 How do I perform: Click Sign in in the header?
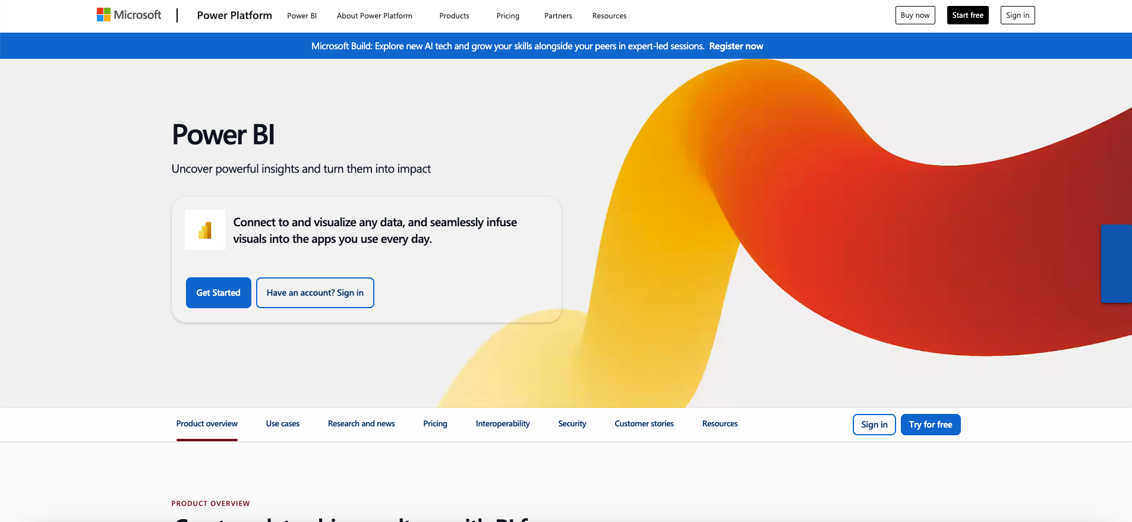tap(1017, 15)
